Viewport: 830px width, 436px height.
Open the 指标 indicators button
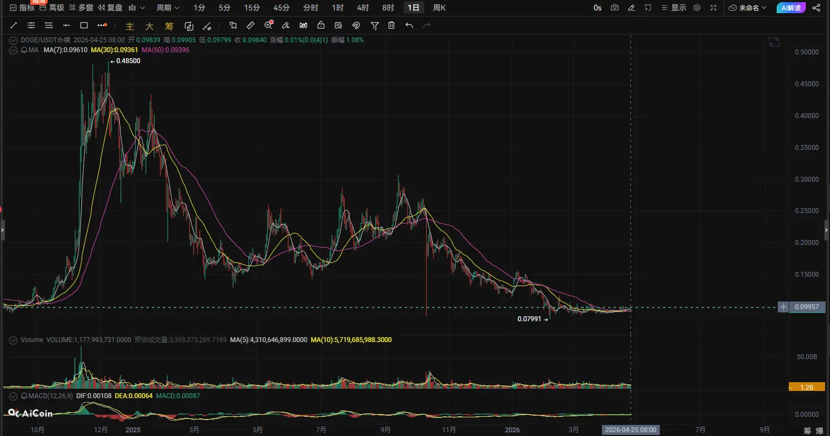click(22, 8)
